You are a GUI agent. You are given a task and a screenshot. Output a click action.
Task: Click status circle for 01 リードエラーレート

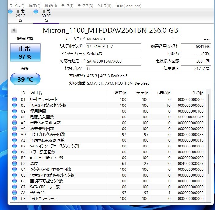click(x=14, y=99)
